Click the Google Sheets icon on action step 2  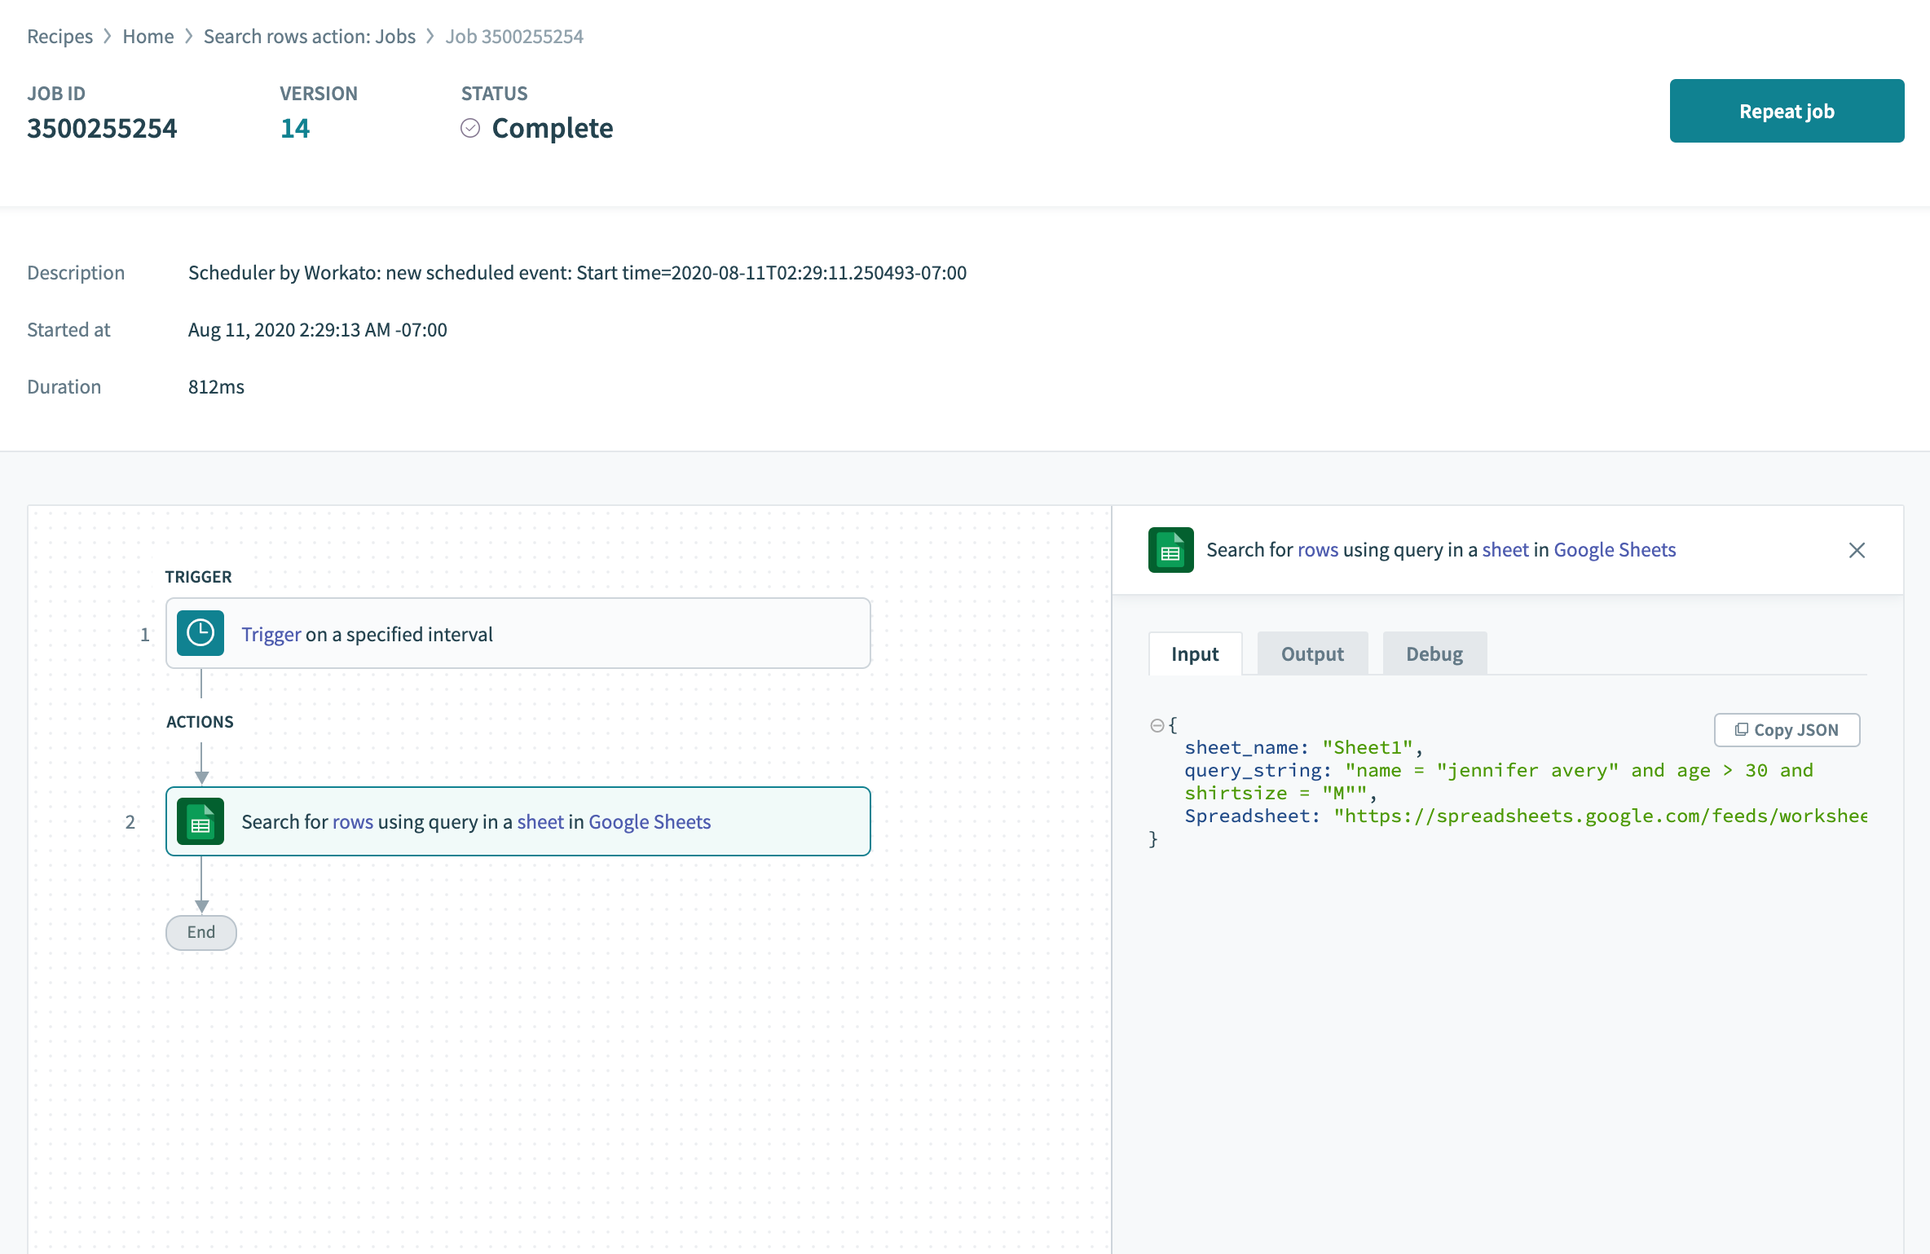coord(200,821)
